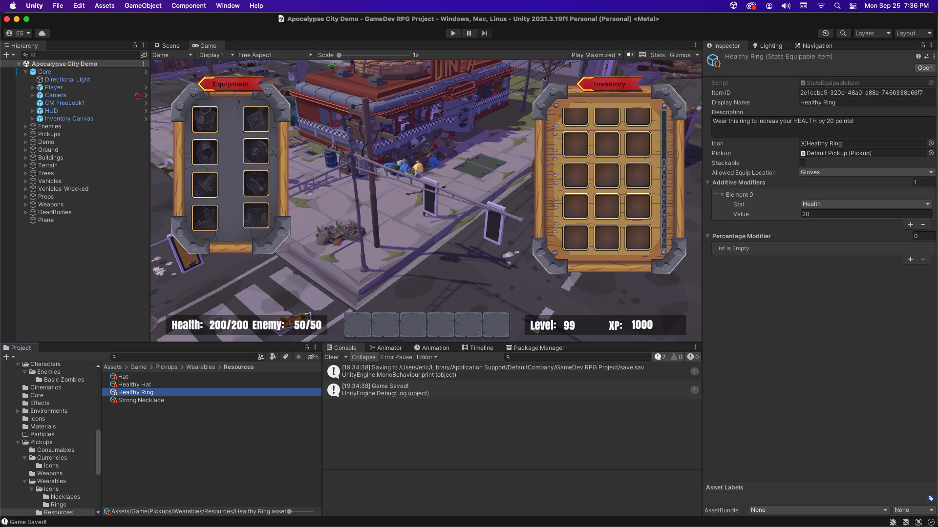Viewport: 938px width, 527px height.
Task: Click the Pause button in toolbar
Action: click(469, 33)
